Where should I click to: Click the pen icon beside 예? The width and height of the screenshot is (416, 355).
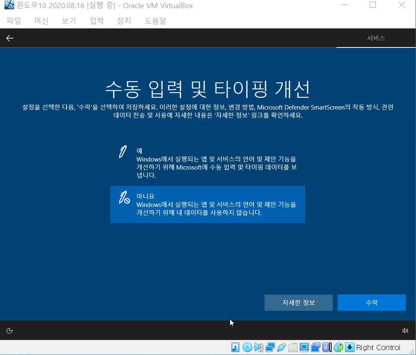click(x=123, y=152)
